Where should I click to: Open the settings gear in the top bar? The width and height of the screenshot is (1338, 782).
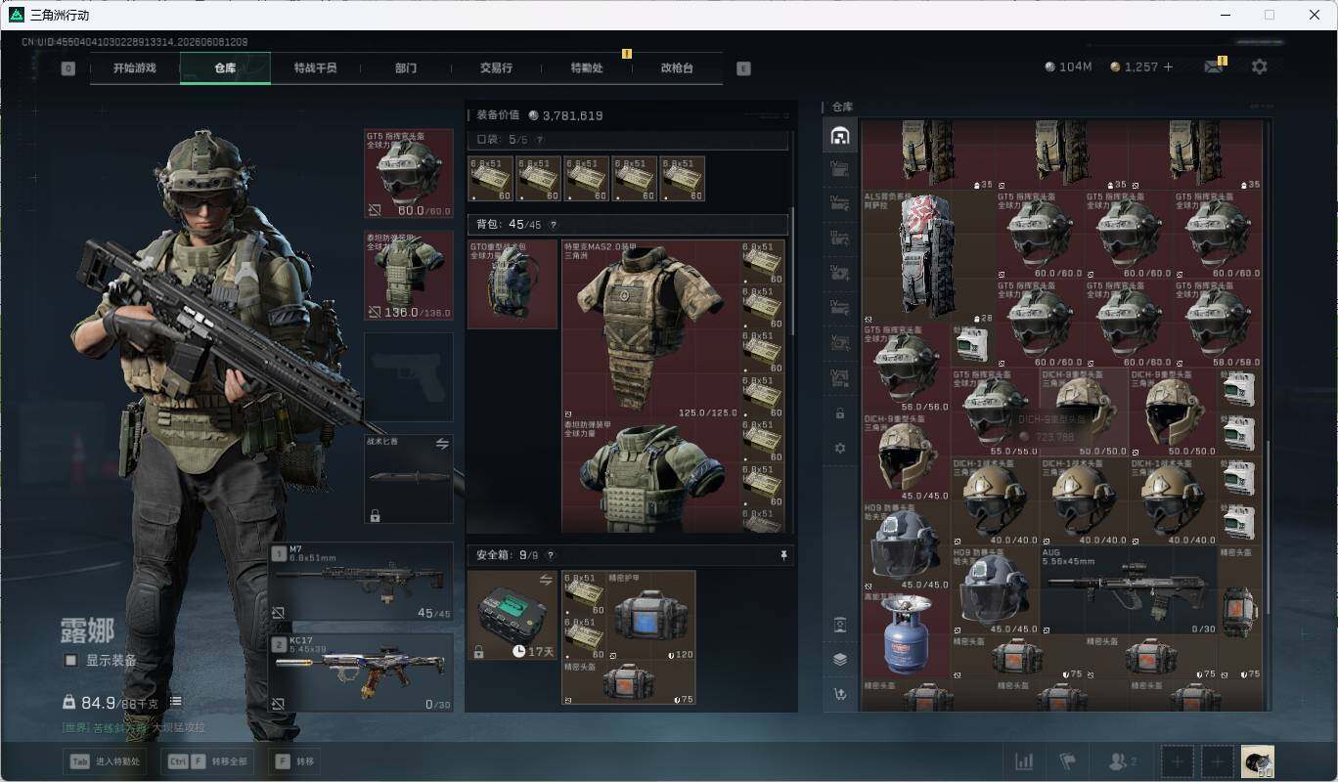click(1260, 66)
